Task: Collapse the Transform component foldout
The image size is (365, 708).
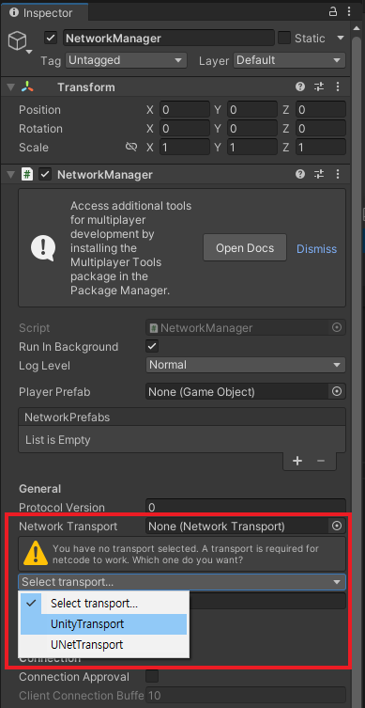Action: [x=11, y=87]
